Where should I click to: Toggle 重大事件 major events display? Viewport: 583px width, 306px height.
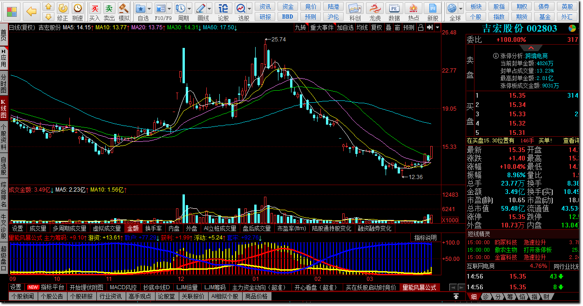click(x=322, y=27)
